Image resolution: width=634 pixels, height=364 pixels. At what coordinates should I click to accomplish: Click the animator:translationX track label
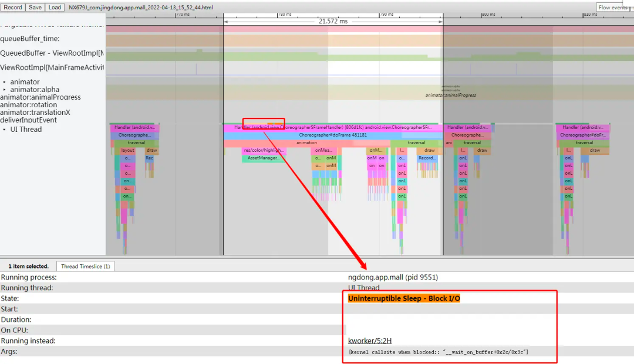point(35,113)
